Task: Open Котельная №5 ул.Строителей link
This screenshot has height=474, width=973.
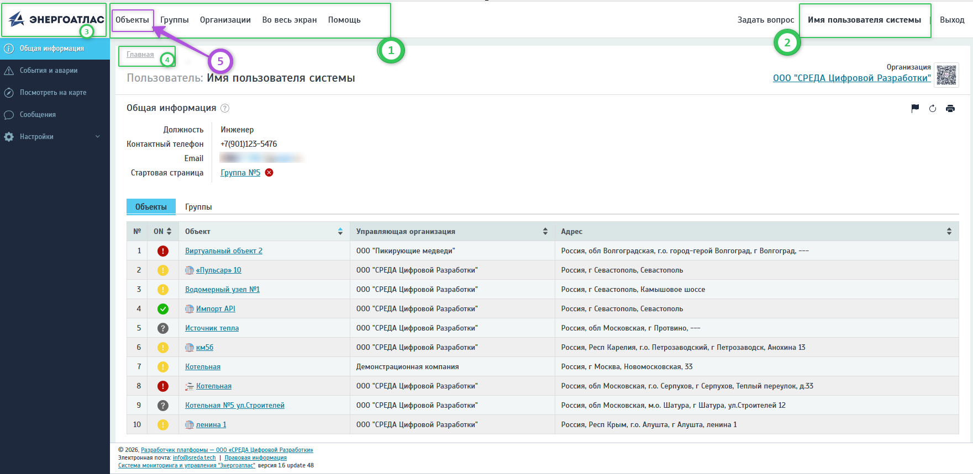Action: pyautogui.click(x=235, y=406)
